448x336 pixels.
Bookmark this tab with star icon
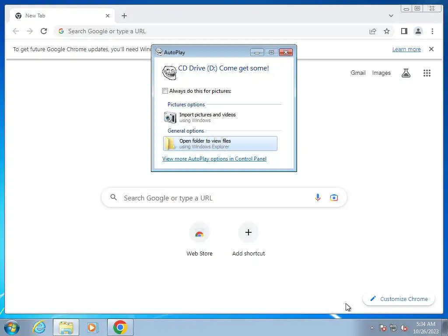tap(387, 31)
